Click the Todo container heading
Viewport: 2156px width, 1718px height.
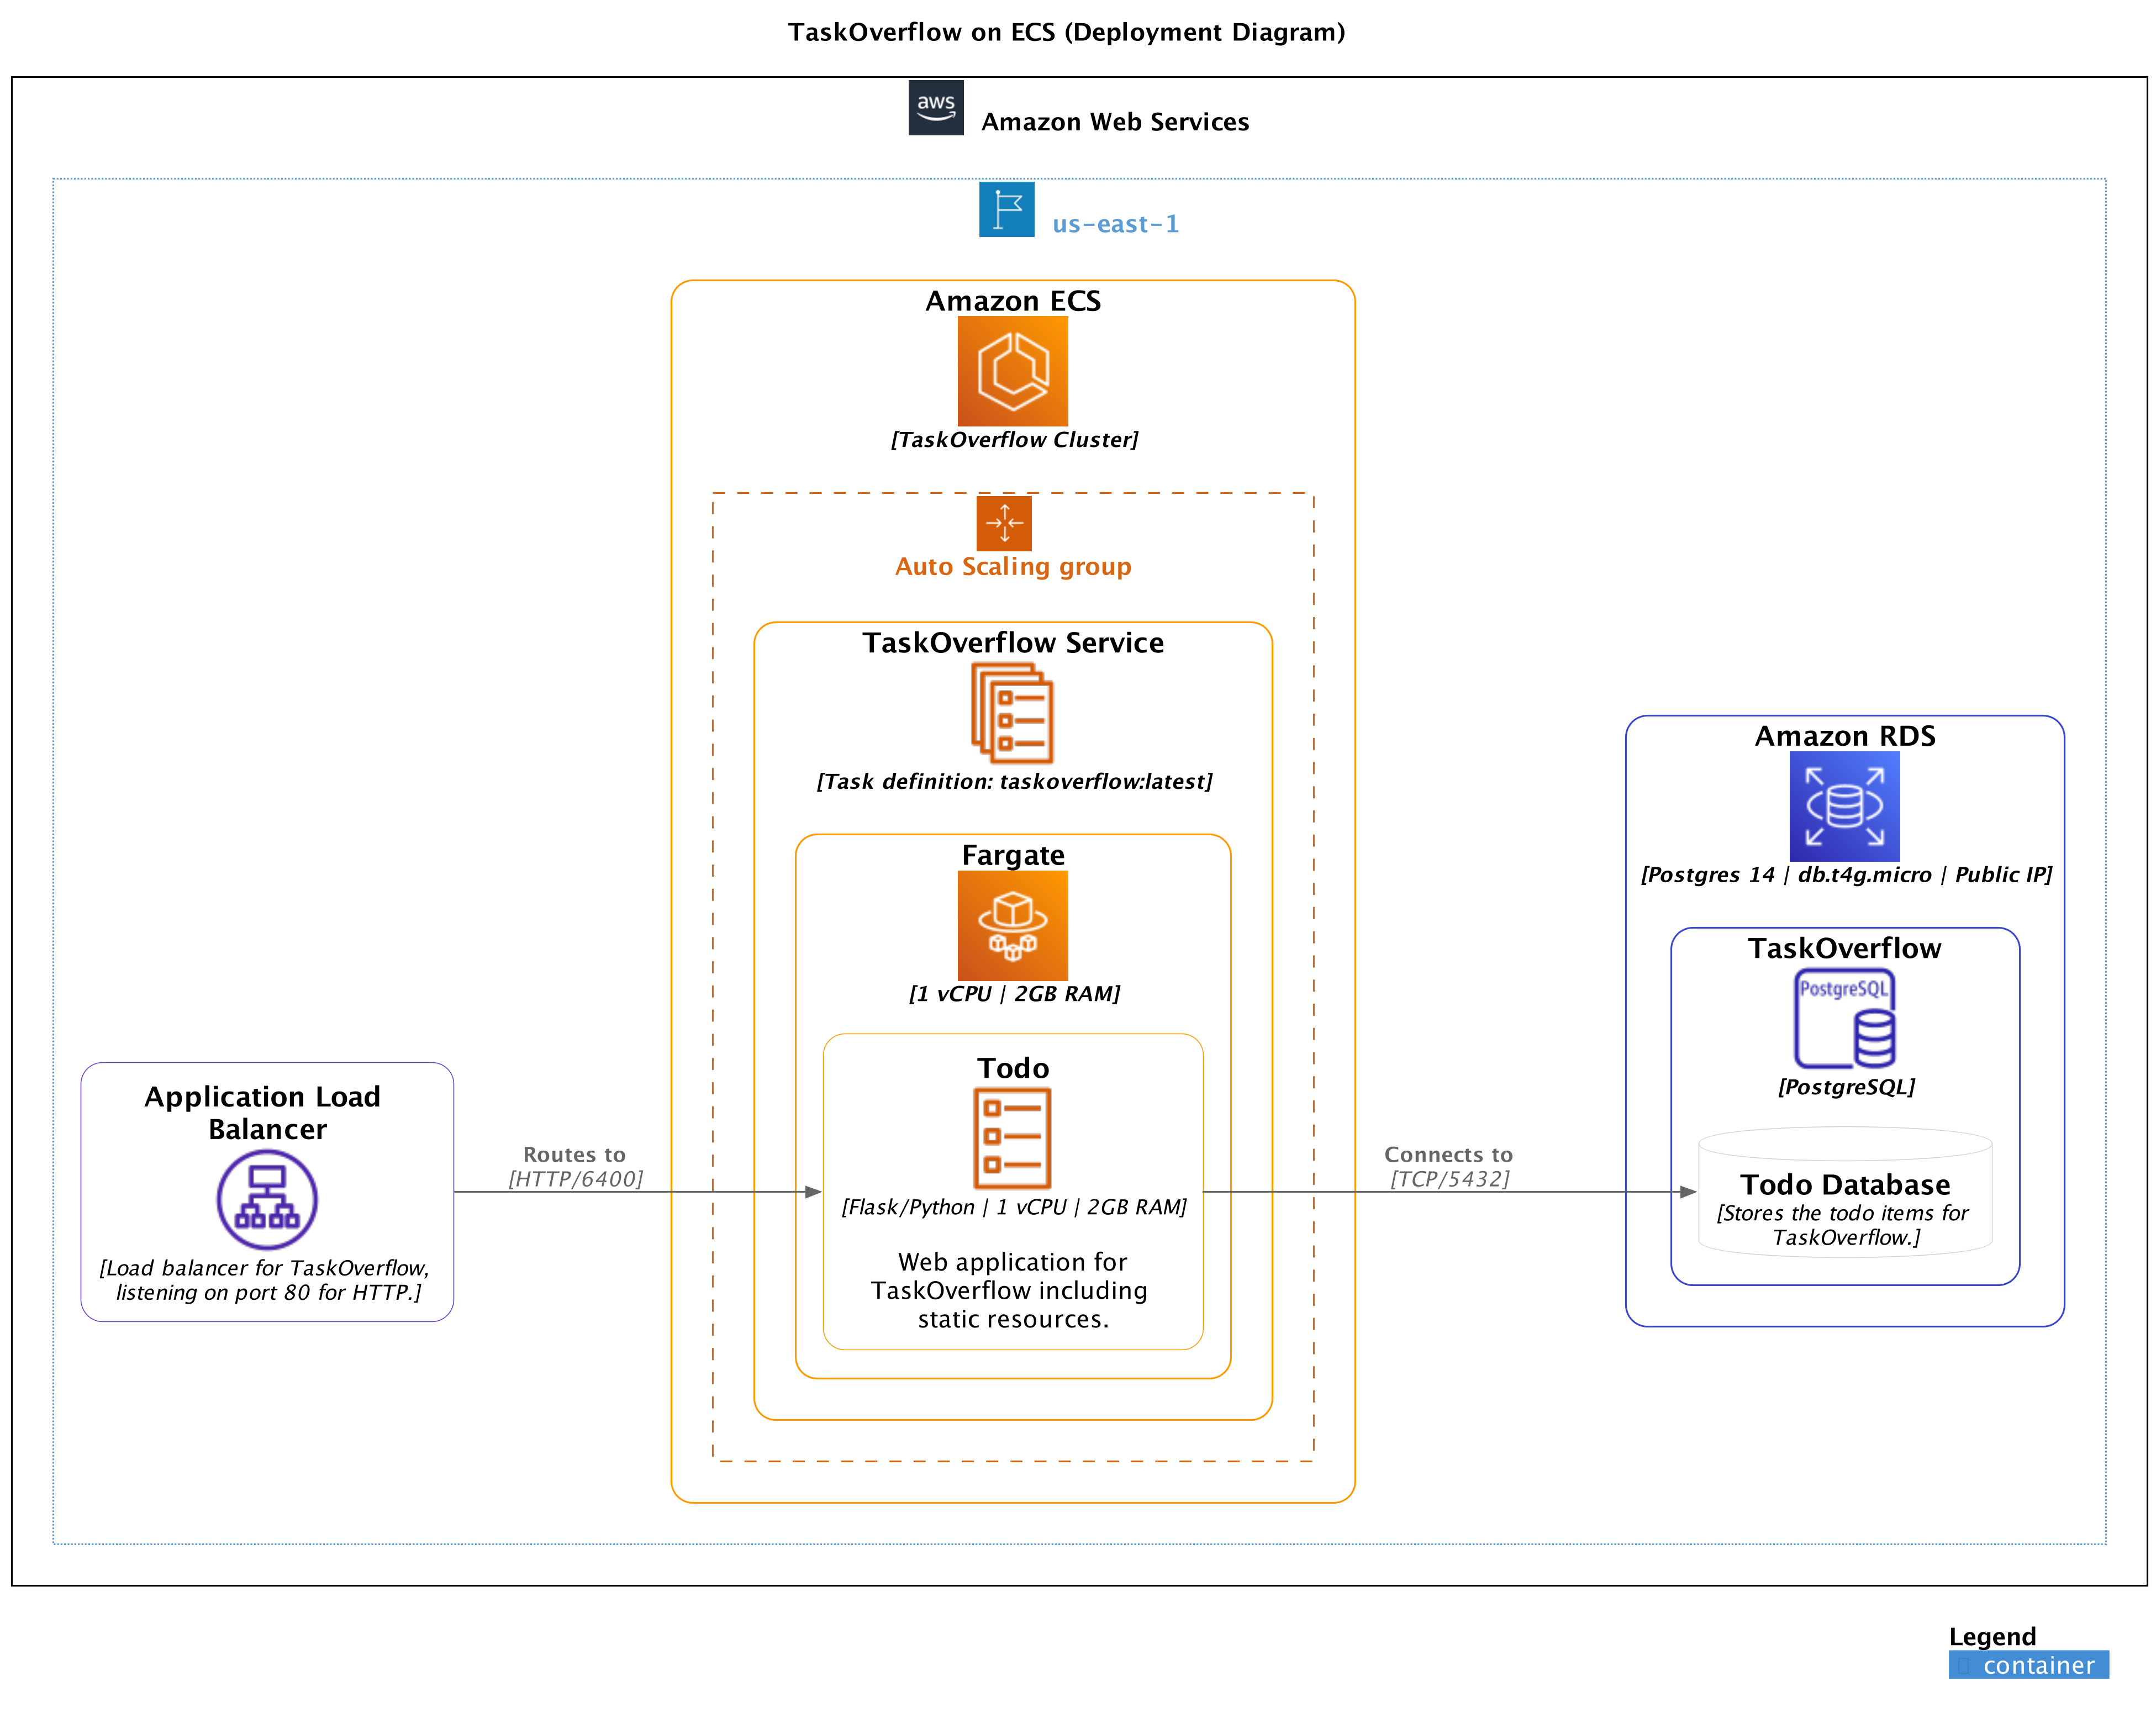(x=1012, y=1068)
